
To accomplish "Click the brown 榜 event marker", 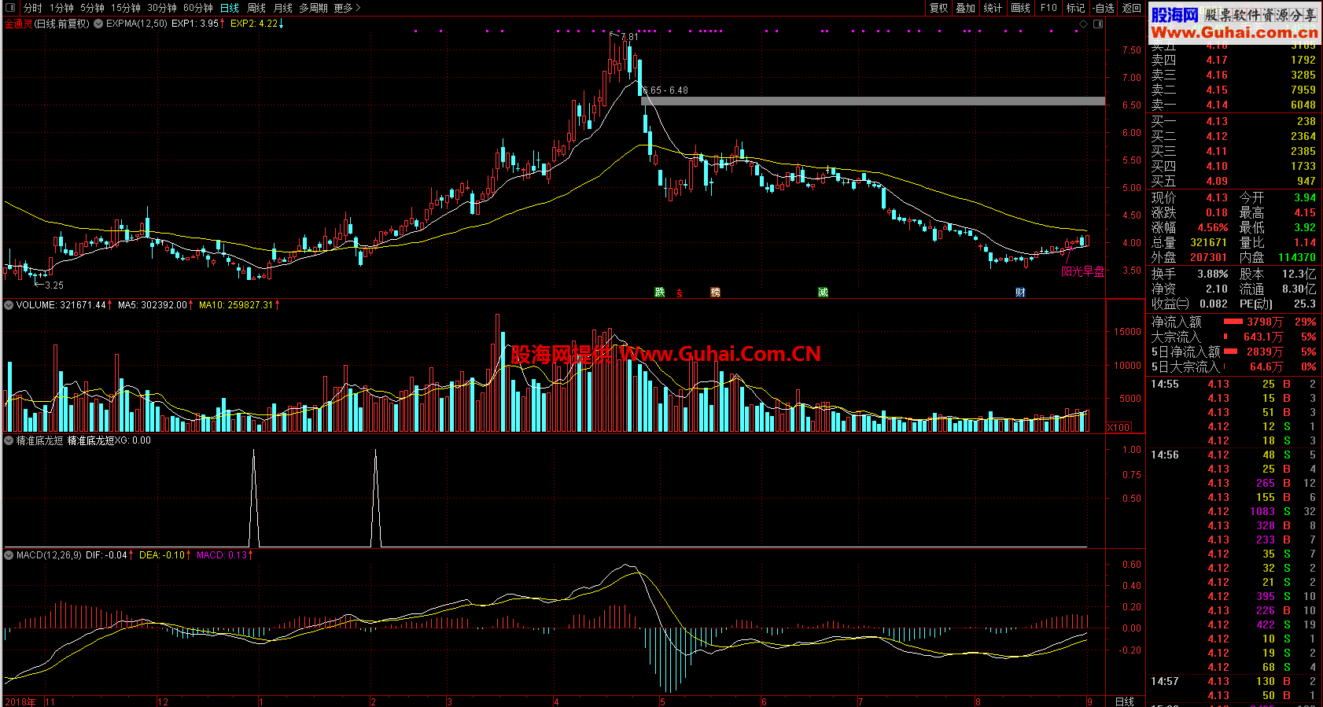I will (716, 292).
